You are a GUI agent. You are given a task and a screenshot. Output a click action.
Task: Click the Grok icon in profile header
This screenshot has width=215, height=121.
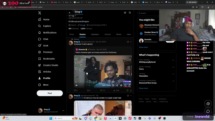point(125,13)
